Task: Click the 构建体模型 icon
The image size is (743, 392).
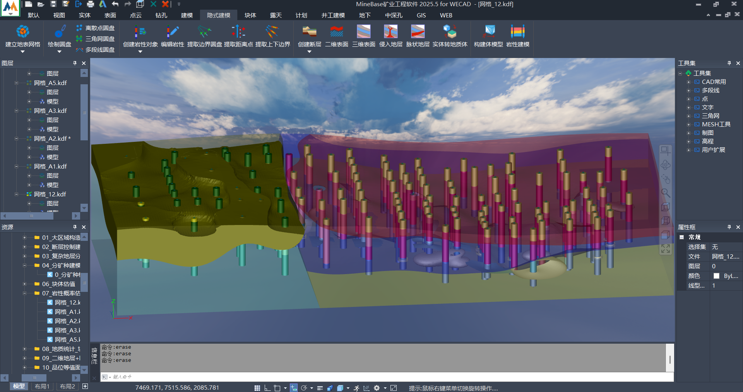Action: click(x=490, y=32)
